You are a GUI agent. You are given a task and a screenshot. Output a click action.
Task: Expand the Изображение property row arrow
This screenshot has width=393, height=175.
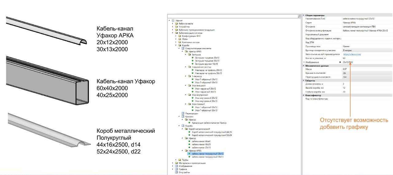304,62
